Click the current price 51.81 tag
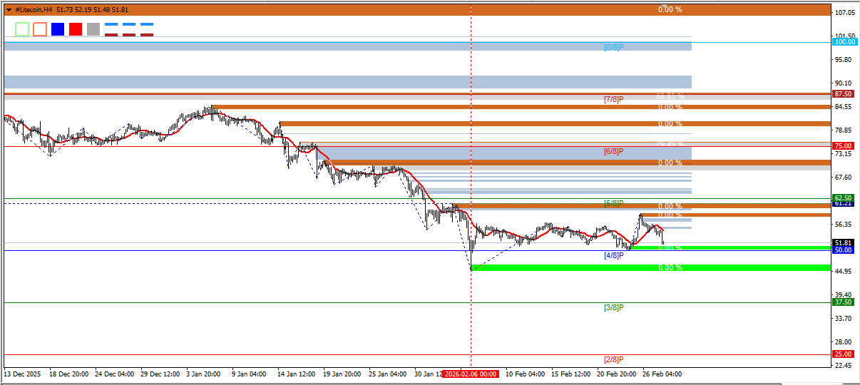Screen dimensions: 860x385 pyautogui.click(x=844, y=242)
